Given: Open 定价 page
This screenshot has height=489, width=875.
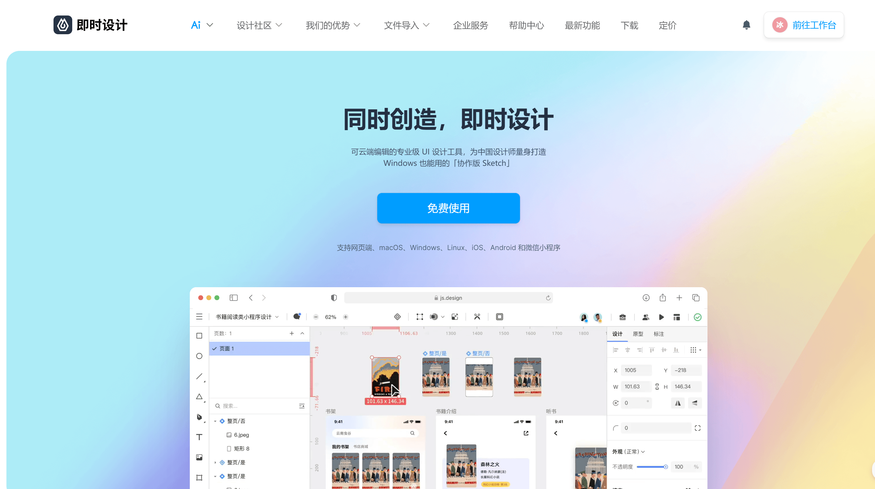Looking at the screenshot, I should click(x=667, y=25).
